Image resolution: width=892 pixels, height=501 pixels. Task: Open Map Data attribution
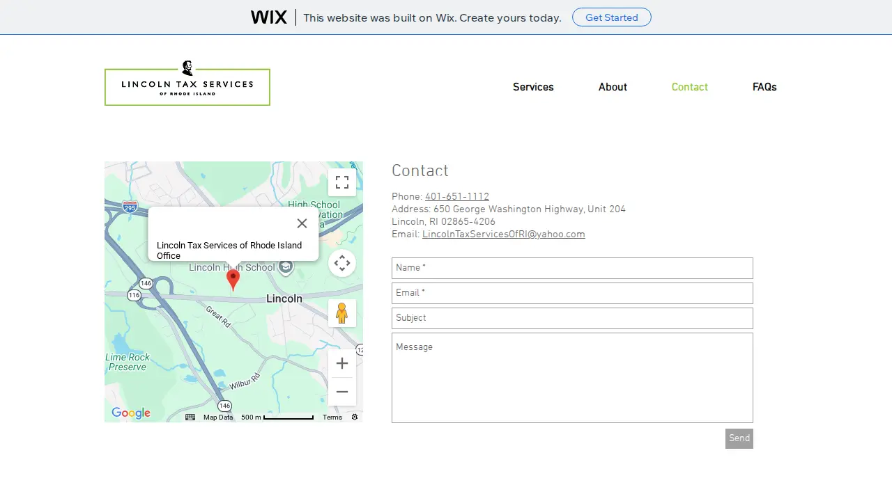click(x=218, y=417)
